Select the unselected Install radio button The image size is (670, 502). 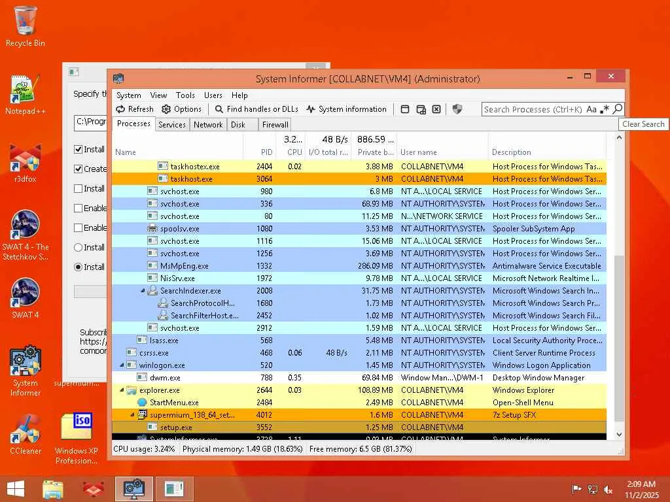click(79, 247)
